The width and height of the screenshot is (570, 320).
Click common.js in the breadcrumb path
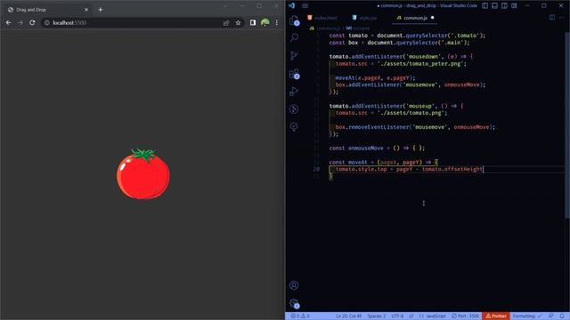(328, 28)
